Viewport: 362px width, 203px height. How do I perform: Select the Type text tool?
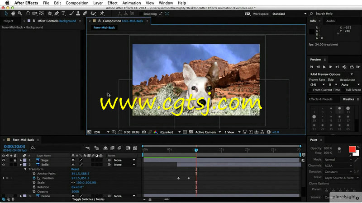pyautogui.click(x=63, y=14)
